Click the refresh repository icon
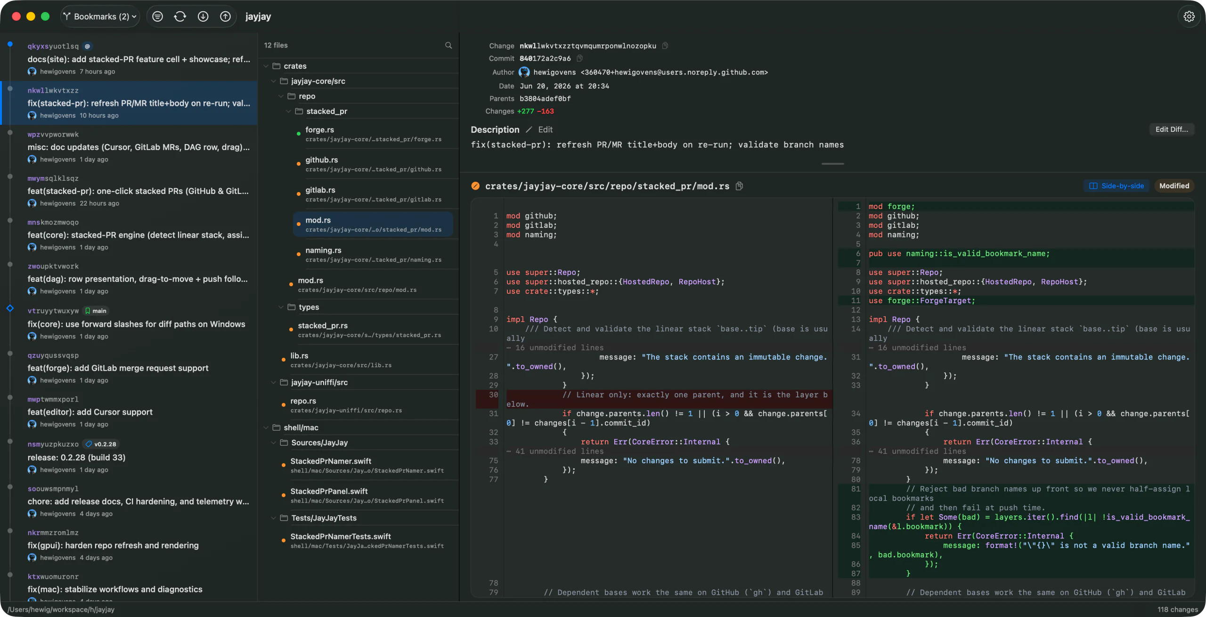Viewport: 1206px width, 617px height. click(x=180, y=16)
